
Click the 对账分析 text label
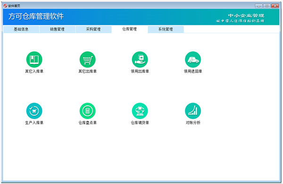coord(193,123)
